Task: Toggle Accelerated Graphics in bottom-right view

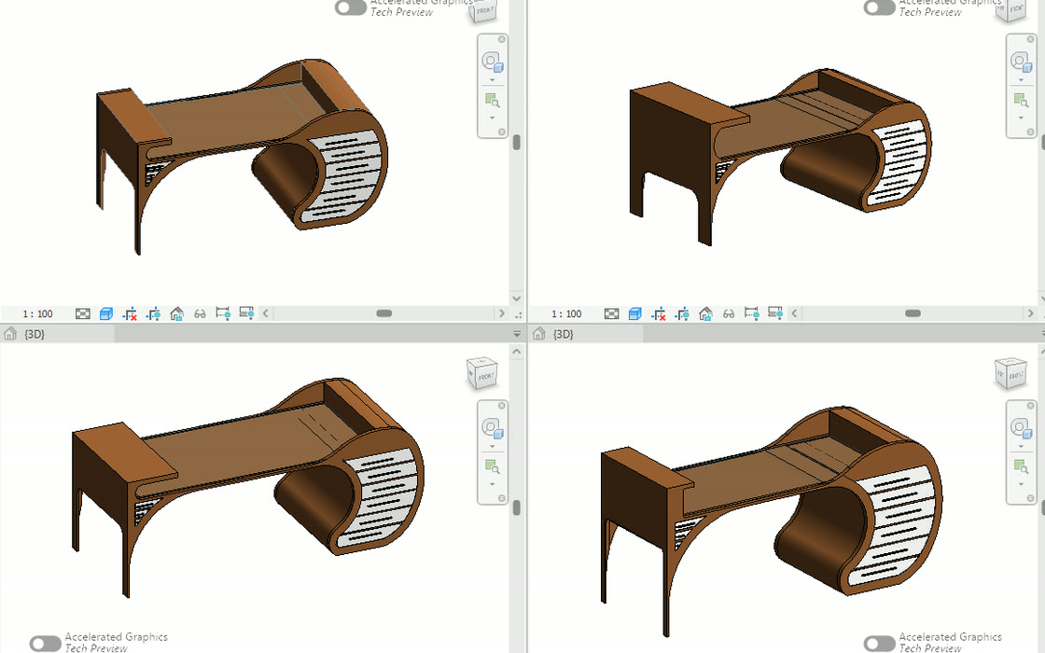Action: point(880,643)
